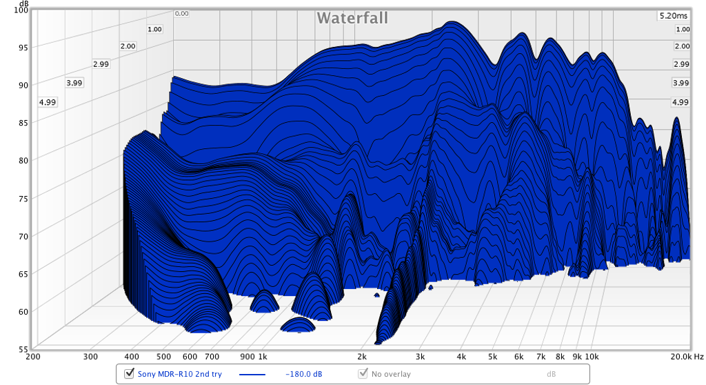Click the 70 dB level axis label
706x385 pixels.
(x=23, y=236)
